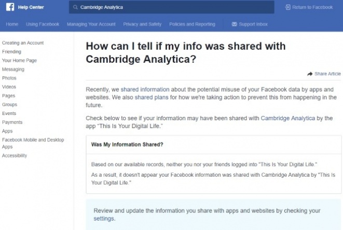This screenshot has height=230, width=343.
Task: Select Creating an Account in sidebar
Action: point(23,43)
